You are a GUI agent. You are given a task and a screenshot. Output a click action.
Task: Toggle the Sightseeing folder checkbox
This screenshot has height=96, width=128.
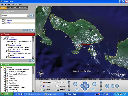coord(5,39)
